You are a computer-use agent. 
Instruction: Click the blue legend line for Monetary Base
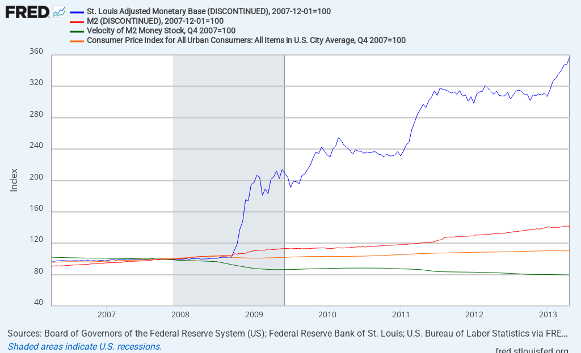(77, 12)
